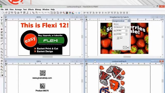The width and height of the screenshot is (165, 93).
Task: Set portrait orientation in DesignCentral
Action: point(118,38)
